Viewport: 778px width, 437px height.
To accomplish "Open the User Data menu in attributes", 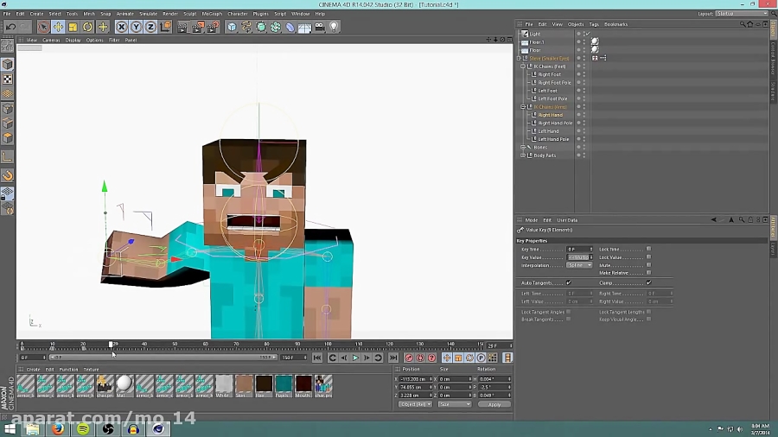I will click(567, 220).
